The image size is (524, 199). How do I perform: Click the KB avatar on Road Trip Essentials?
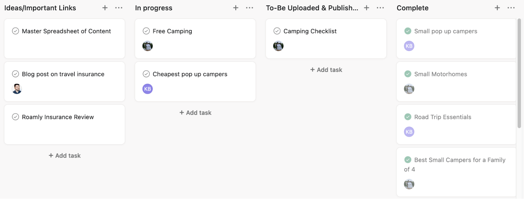(409, 132)
